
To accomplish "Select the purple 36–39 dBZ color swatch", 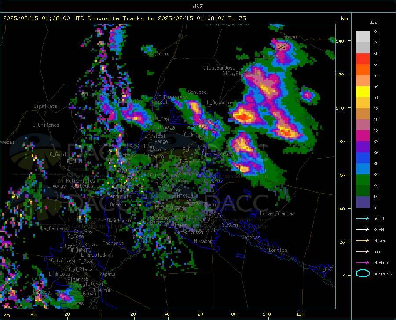I will click(x=363, y=147).
